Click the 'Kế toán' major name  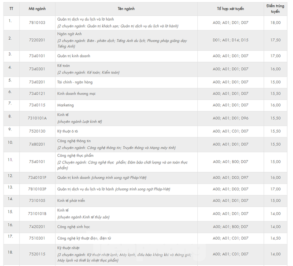click(x=63, y=66)
